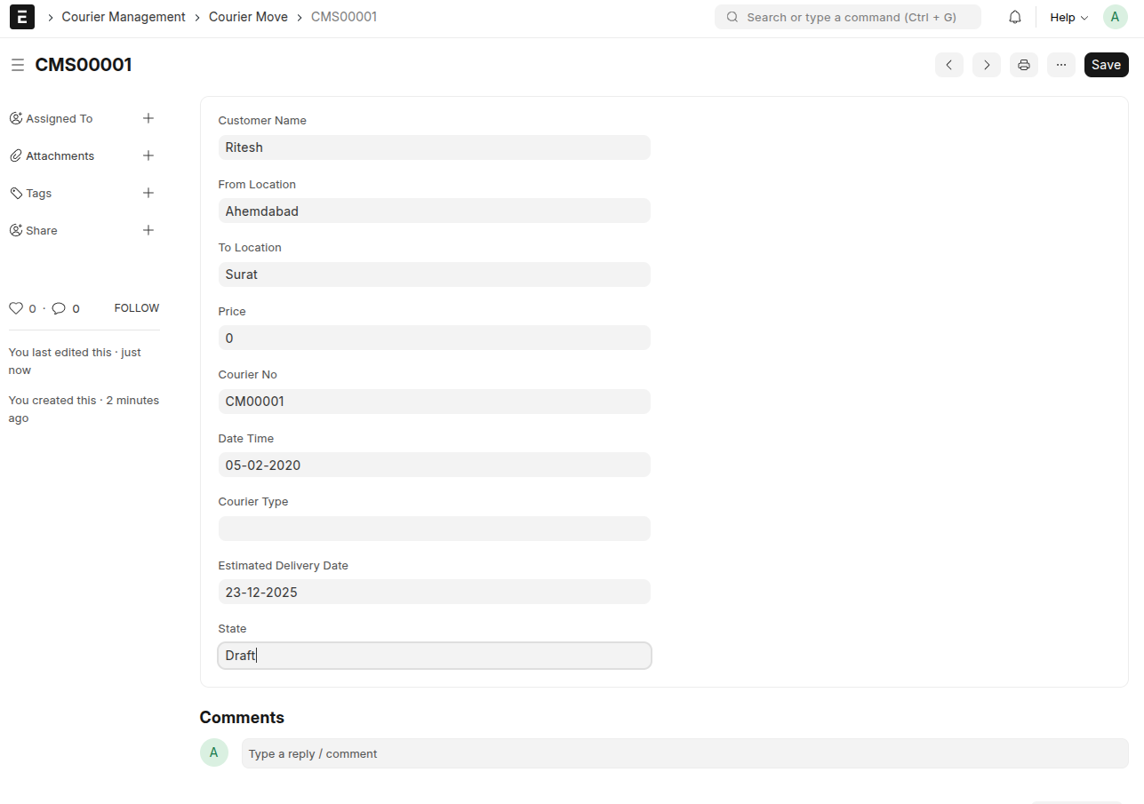
Task: Edit the Customer Name field
Action: 434,147
